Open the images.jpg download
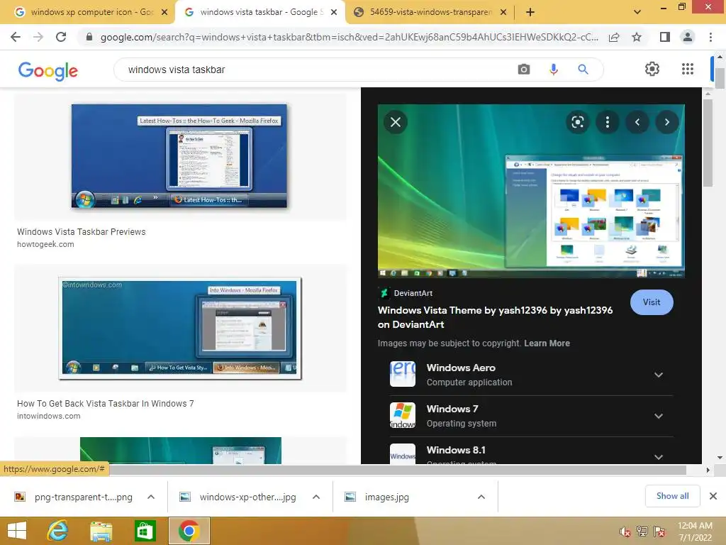 [x=386, y=497]
